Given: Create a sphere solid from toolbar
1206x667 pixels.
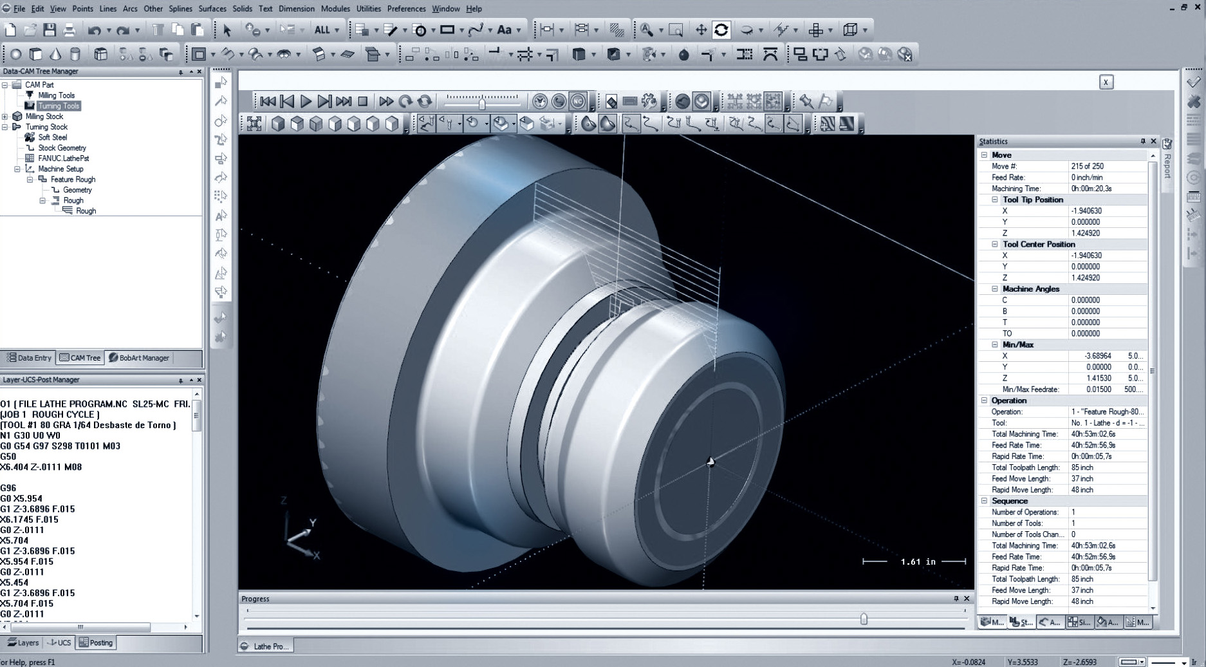Looking at the screenshot, I should [16, 55].
